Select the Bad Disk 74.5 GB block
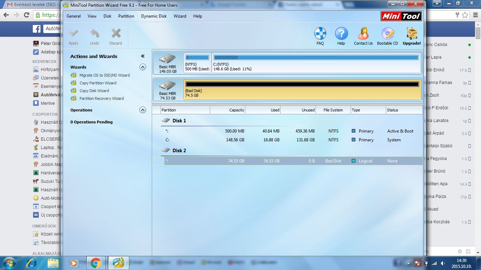The image size is (481, 270). point(302,90)
